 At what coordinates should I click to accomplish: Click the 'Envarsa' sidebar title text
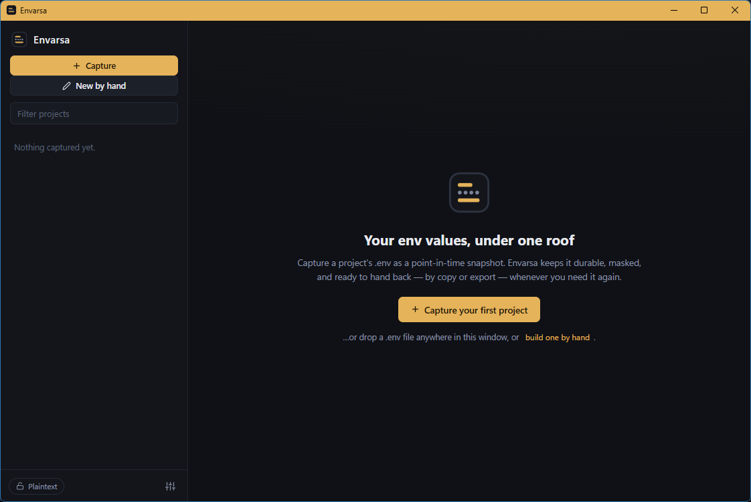[x=52, y=40]
